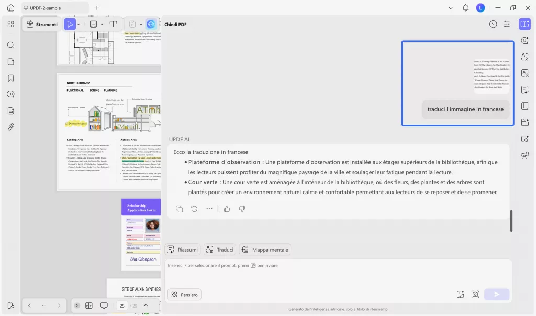Open the folder with sparkle icon

pos(524,122)
